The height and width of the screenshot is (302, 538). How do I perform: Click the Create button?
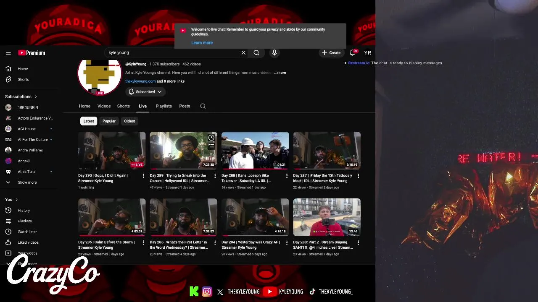[331, 53]
